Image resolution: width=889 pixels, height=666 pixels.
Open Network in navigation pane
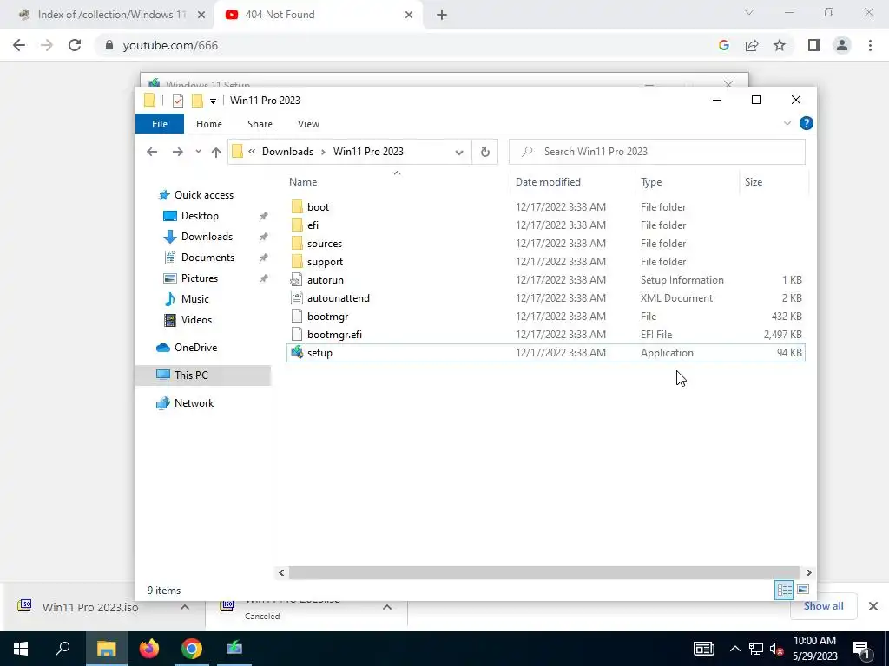(x=194, y=403)
